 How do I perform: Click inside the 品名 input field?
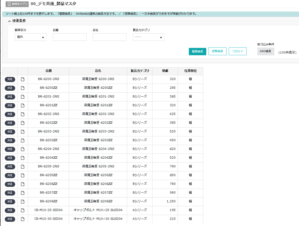click(x=109, y=37)
